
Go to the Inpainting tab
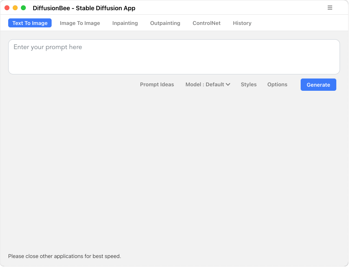[x=125, y=23]
